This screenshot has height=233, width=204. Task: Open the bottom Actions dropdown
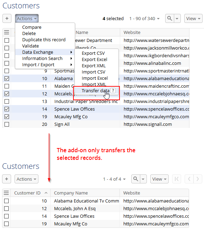click(x=26, y=179)
